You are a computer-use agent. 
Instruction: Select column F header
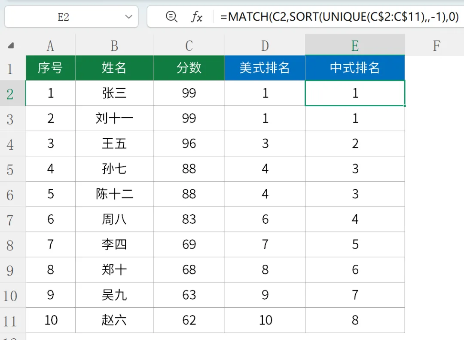(437, 46)
